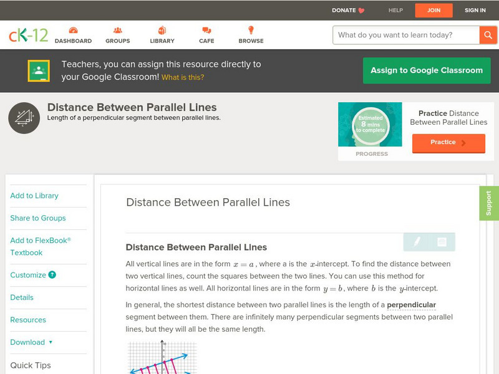Click the Donate heart icon

pos(361,11)
